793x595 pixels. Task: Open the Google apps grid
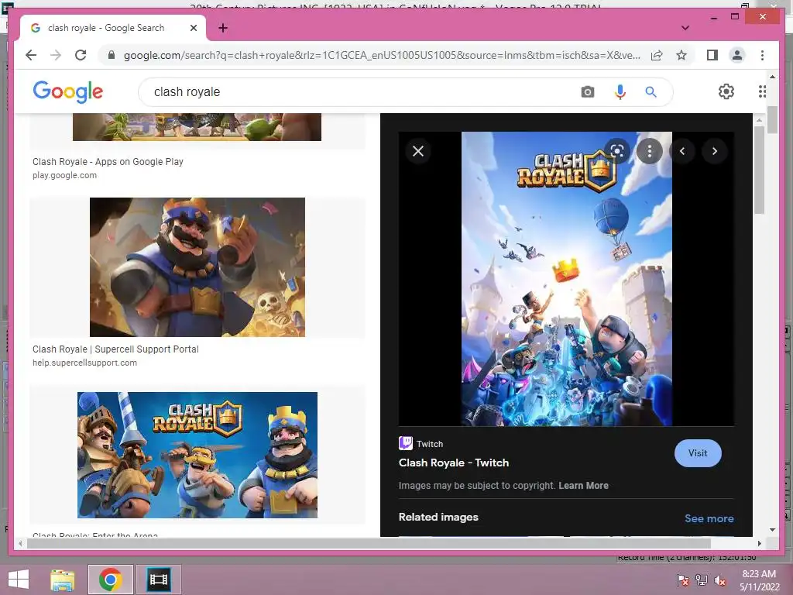tap(762, 91)
